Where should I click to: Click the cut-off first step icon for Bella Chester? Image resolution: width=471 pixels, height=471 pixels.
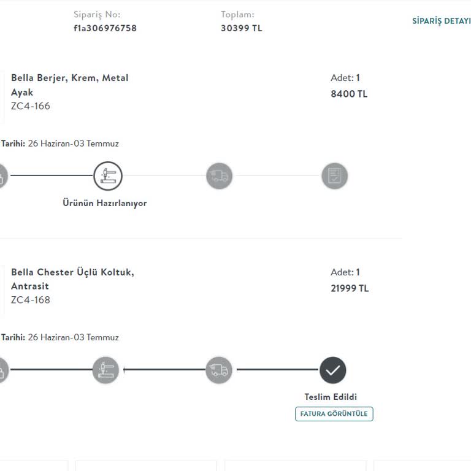pos(2,370)
